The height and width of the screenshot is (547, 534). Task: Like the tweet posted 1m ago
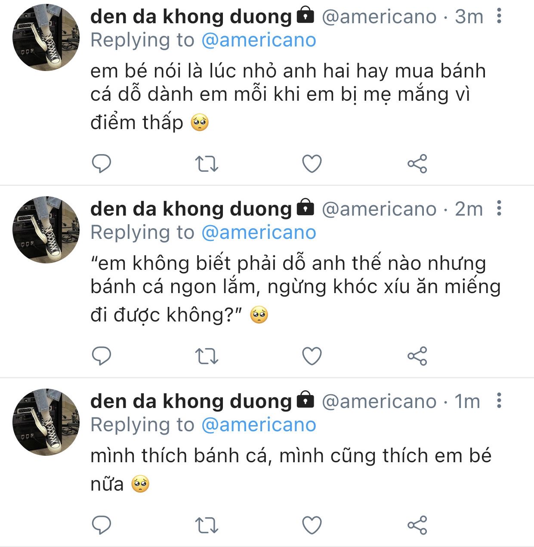point(312,525)
